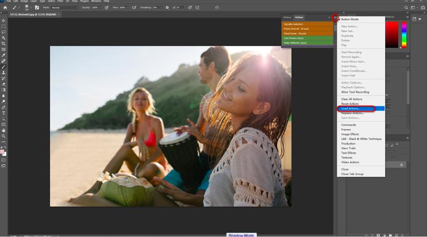Open the Window menu

[96, 1]
